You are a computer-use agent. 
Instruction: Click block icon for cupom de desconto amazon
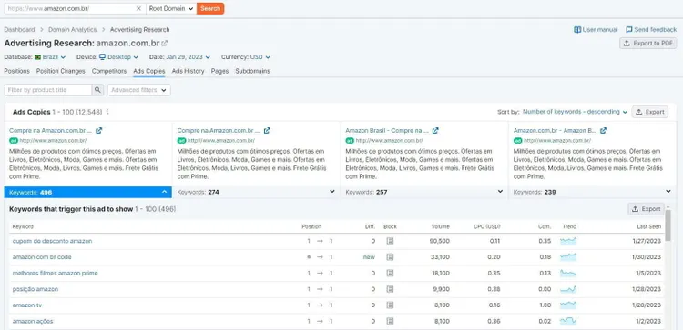pyautogui.click(x=390, y=241)
